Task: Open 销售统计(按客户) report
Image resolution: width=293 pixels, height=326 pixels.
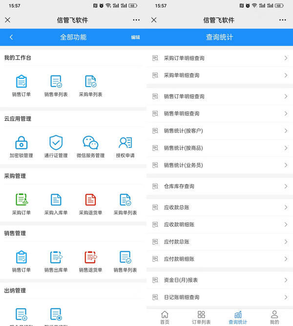Action: coord(183,131)
